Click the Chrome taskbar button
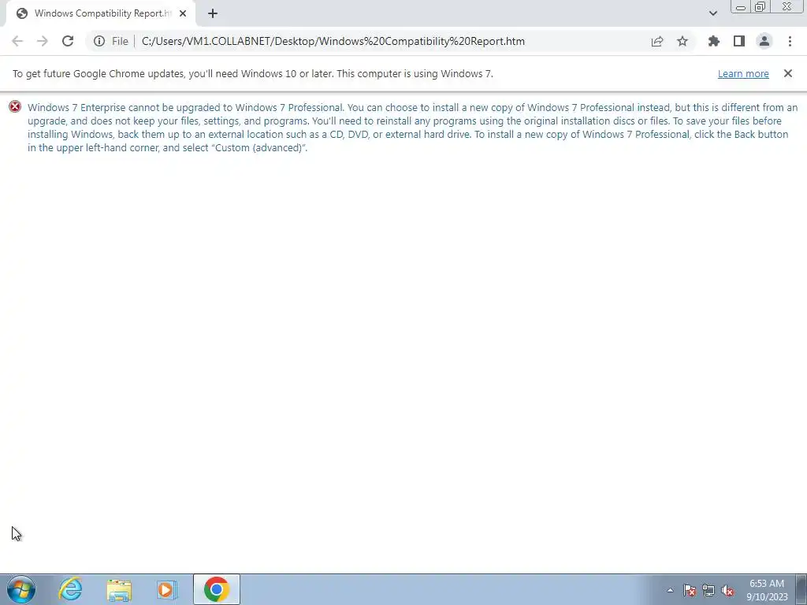 click(x=217, y=589)
